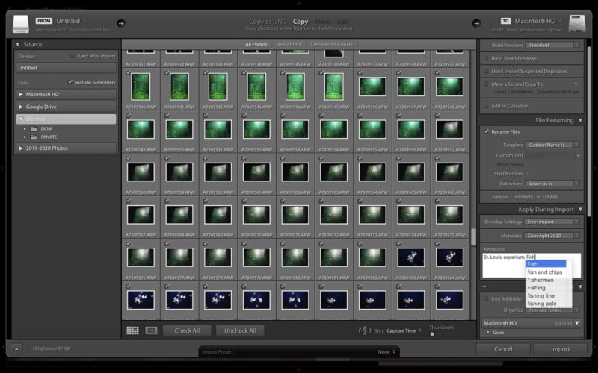Toggle the sort direction icon
This screenshot has height=373, width=598.
[365, 330]
